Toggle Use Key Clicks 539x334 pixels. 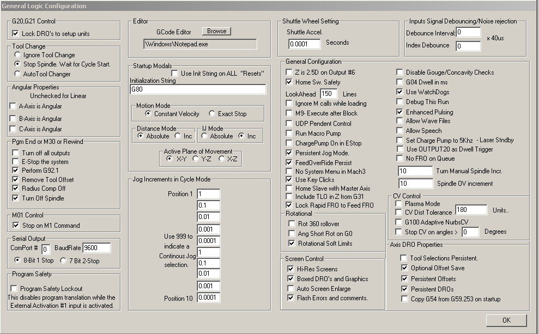click(x=289, y=179)
